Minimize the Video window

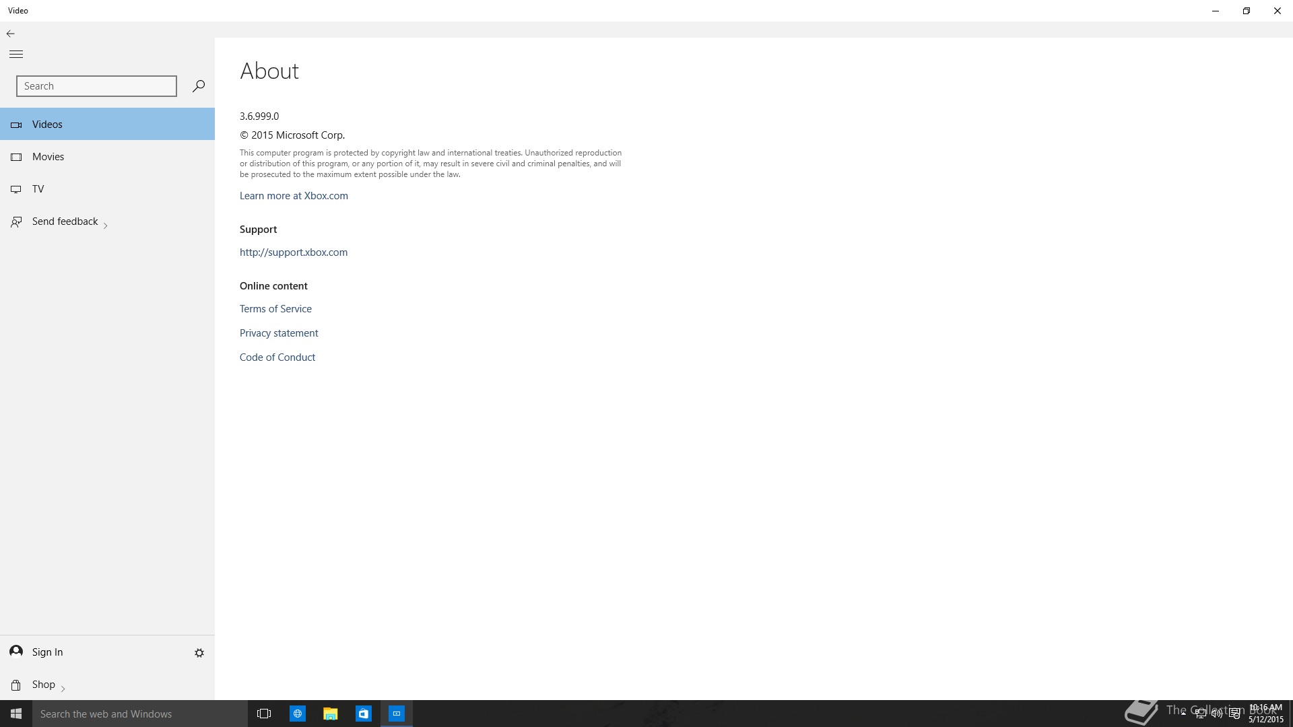(1216, 11)
